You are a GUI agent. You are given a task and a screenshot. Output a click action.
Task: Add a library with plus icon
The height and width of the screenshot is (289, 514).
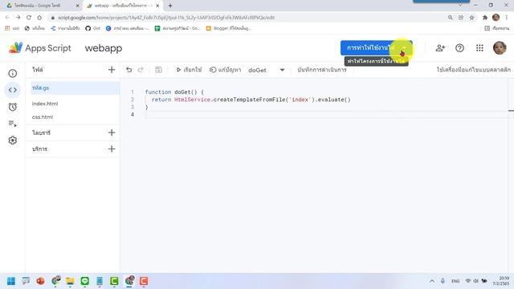pos(112,132)
